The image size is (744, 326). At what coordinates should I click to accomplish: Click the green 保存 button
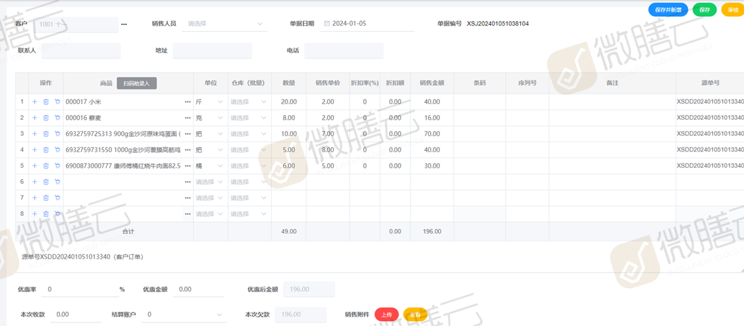704,9
